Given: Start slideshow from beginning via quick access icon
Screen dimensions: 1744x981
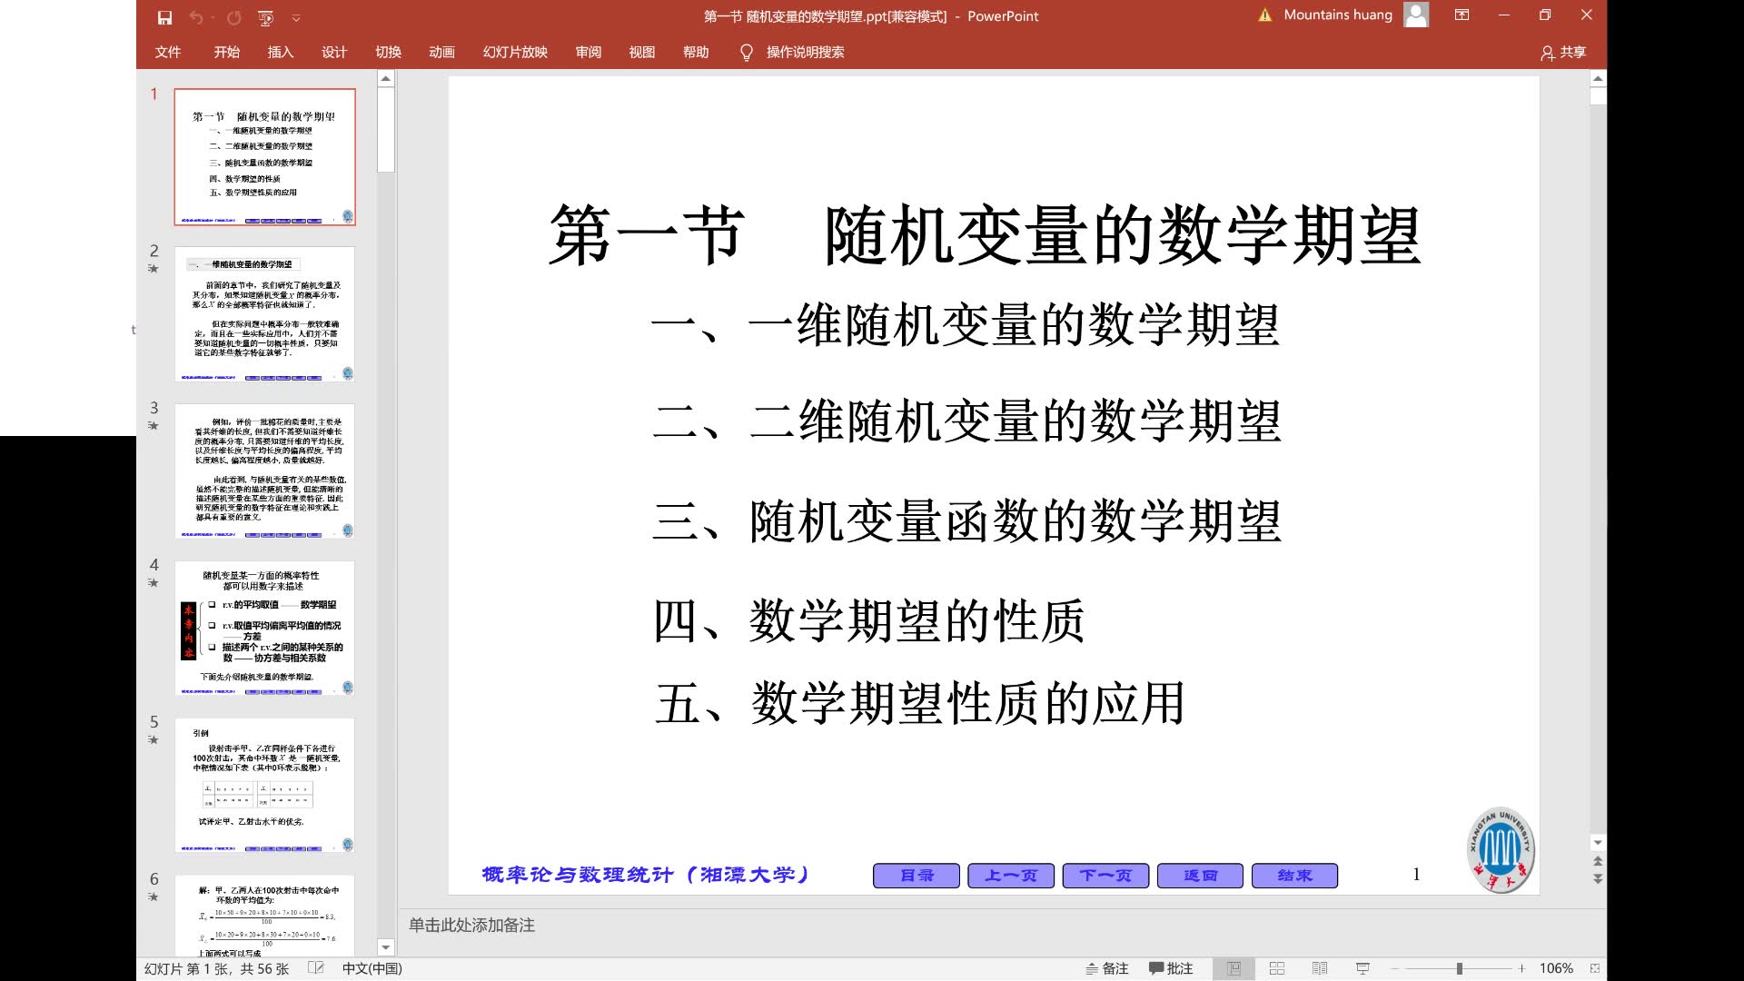Looking at the screenshot, I should tap(265, 17).
